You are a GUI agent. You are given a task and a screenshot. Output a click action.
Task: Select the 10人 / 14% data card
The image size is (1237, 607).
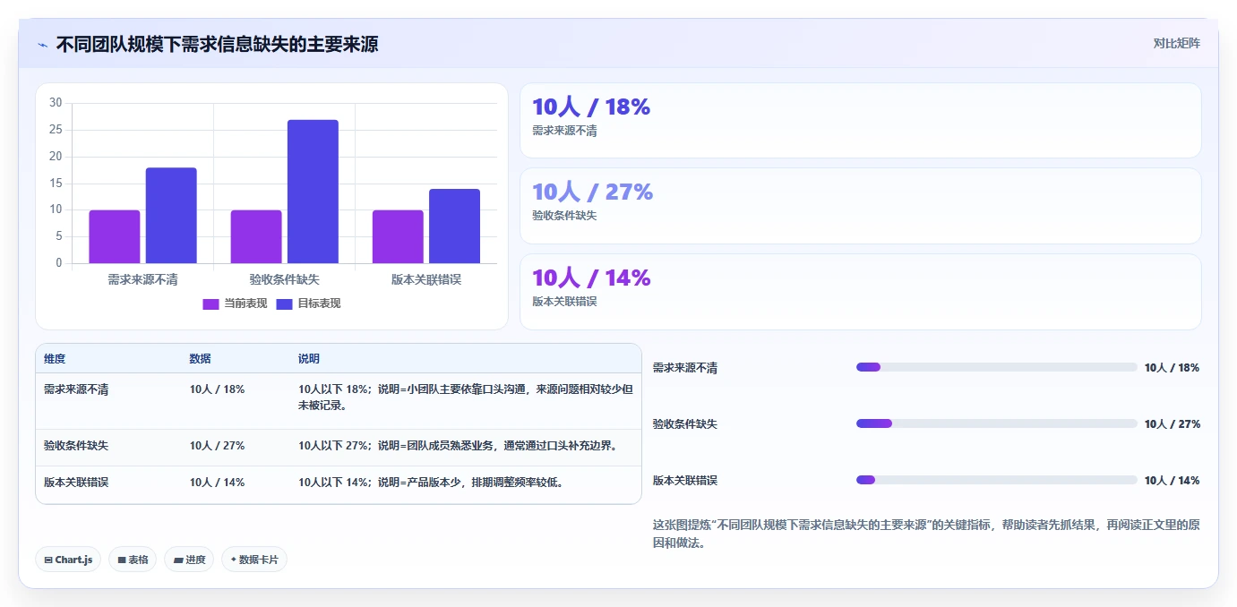point(860,292)
